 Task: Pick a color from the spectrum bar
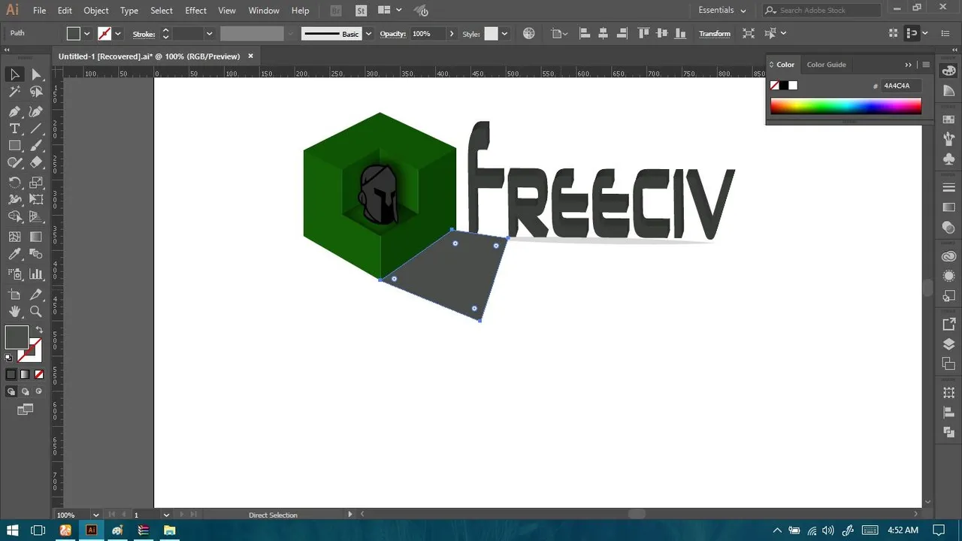(x=846, y=106)
